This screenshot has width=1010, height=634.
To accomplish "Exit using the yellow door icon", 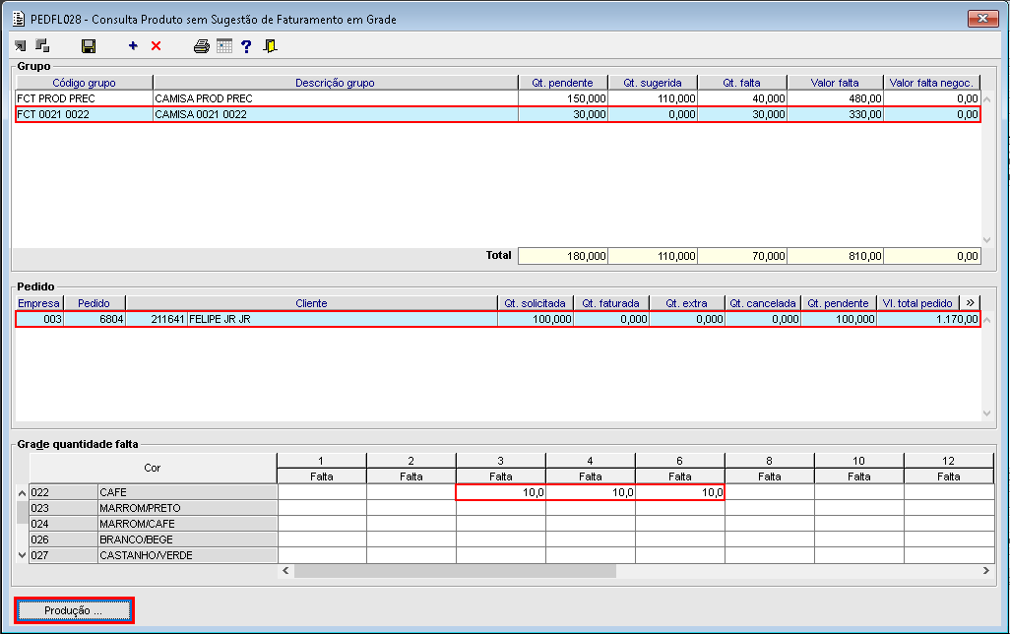I will point(270,45).
